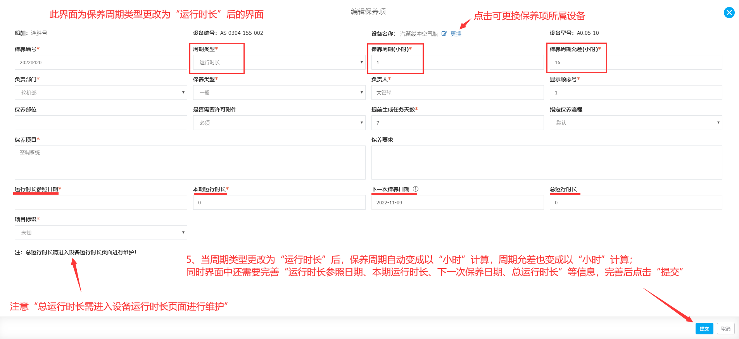Image resolution: width=739 pixels, height=339 pixels.
Task: Click the 总运行时长 input field
Action: [636, 202]
